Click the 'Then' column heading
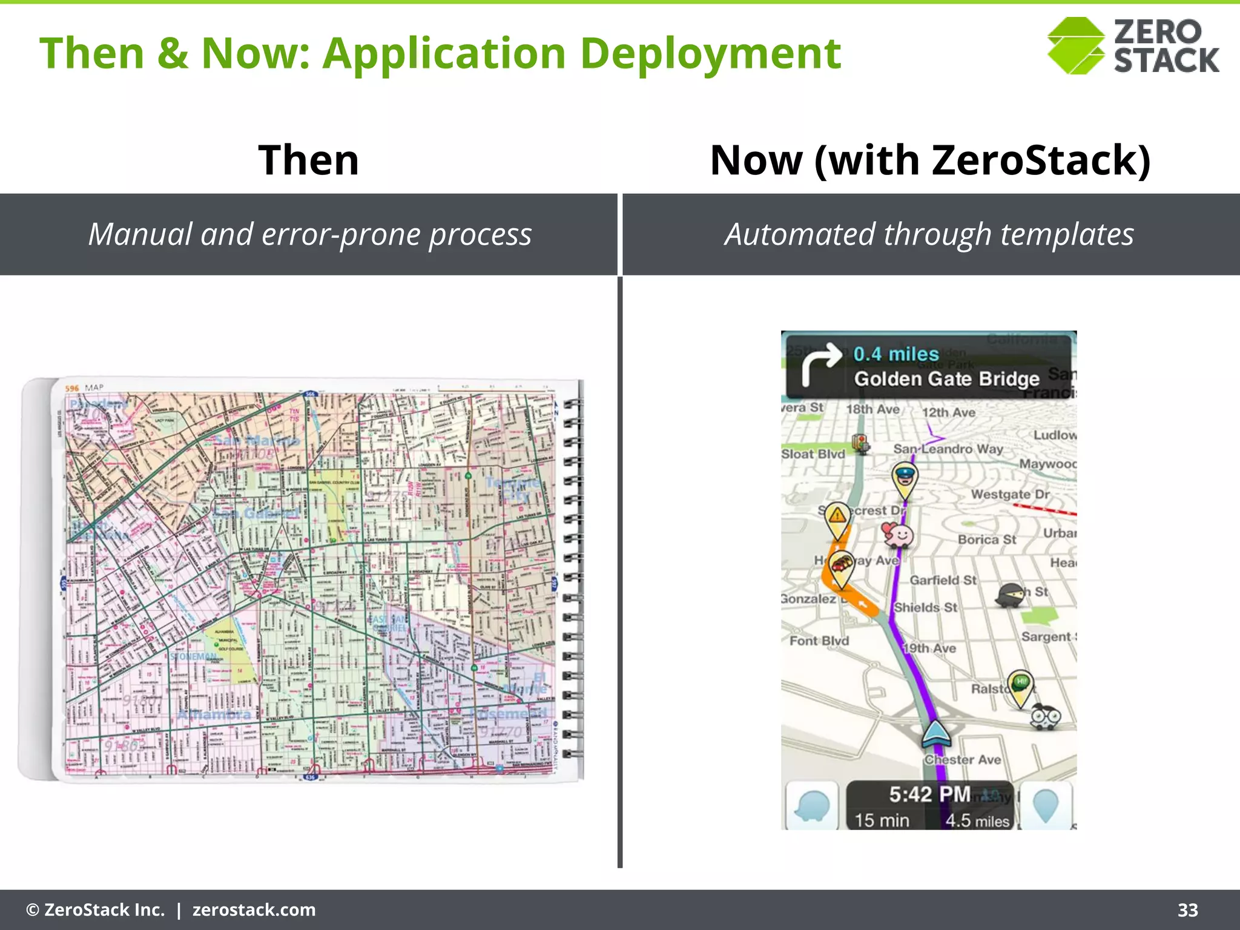Image resolution: width=1240 pixels, height=930 pixels. point(309,160)
